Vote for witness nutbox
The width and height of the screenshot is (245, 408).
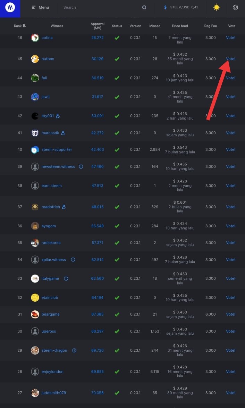(230, 59)
